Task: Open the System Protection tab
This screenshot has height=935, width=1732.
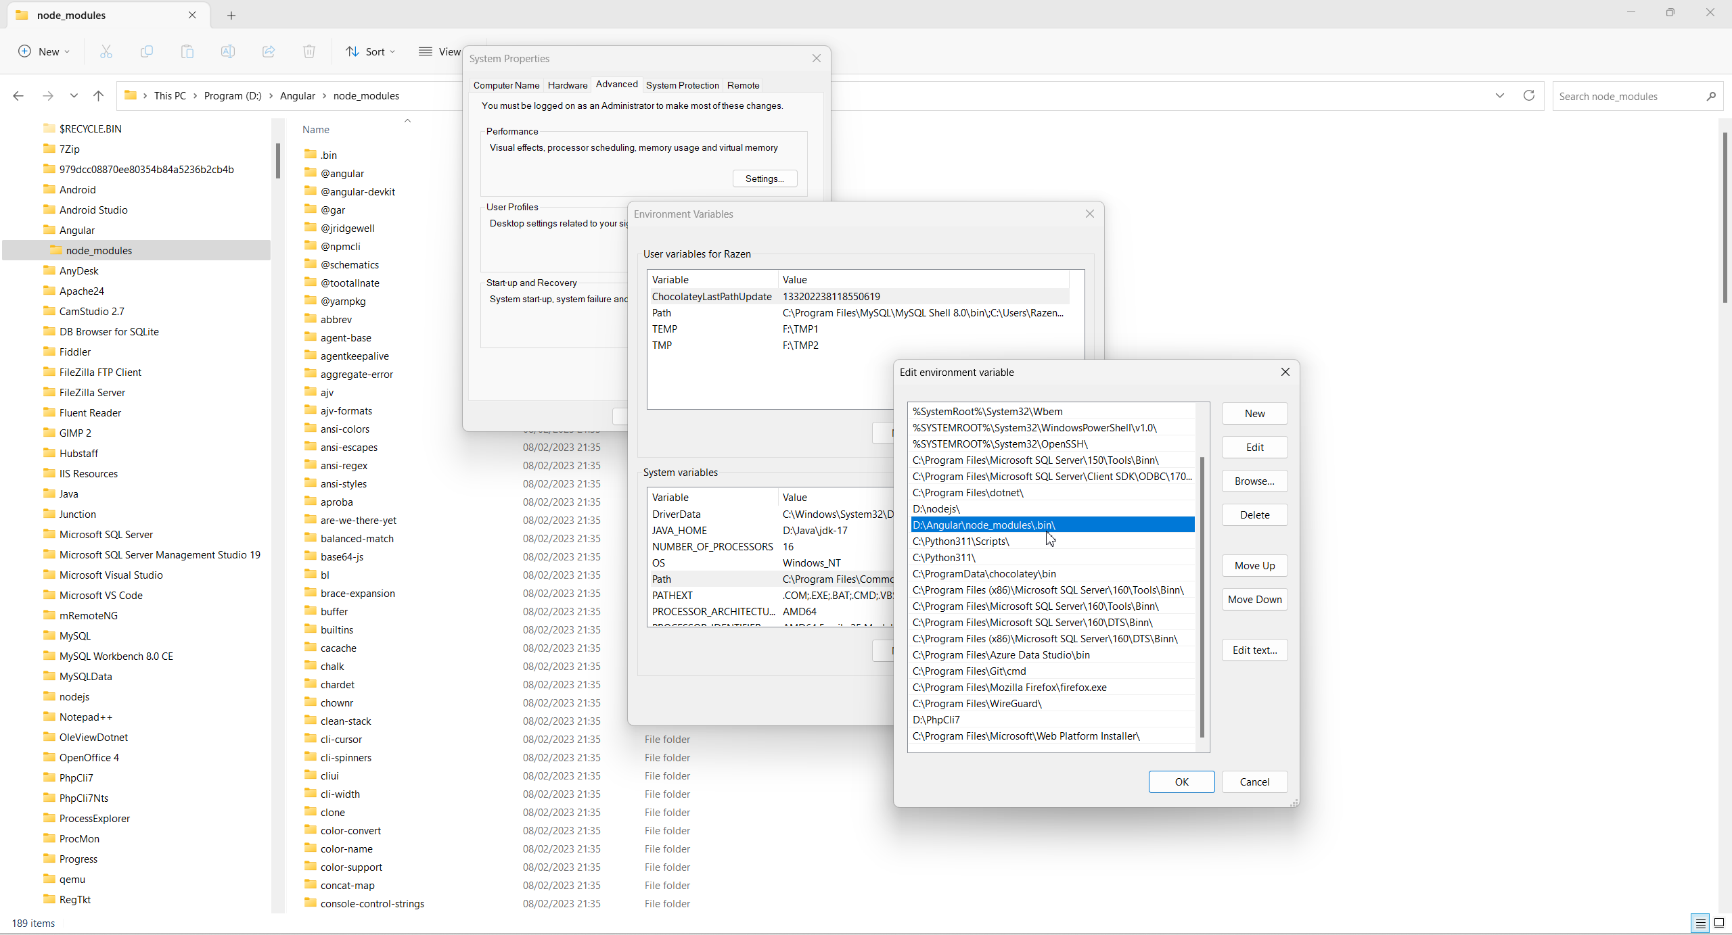Action: point(682,85)
